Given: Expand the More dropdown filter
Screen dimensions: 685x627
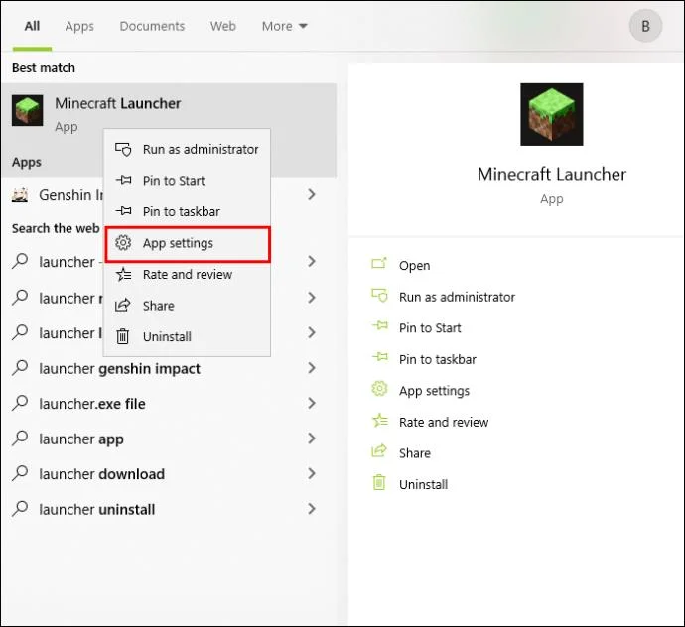Looking at the screenshot, I should click(284, 26).
